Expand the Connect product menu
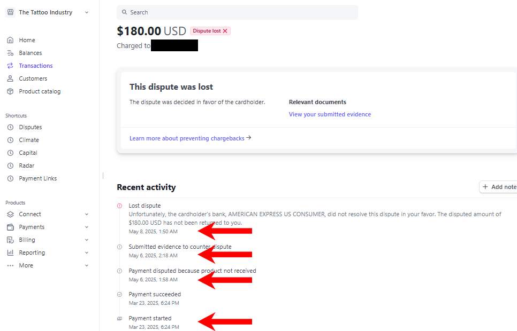The width and height of the screenshot is (517, 331). [x=87, y=214]
